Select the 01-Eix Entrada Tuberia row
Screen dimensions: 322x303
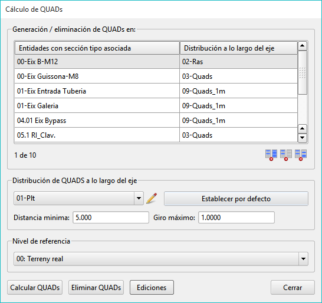click(156, 91)
